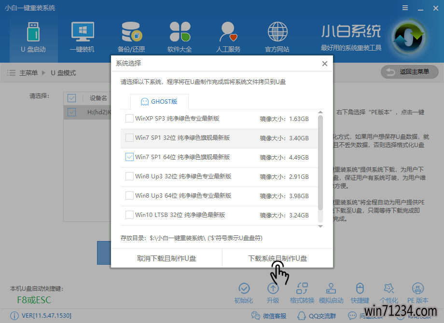Screen dimensions: 444x323
Task: Click the F8或ESC hotkey text
Action: 34,300
